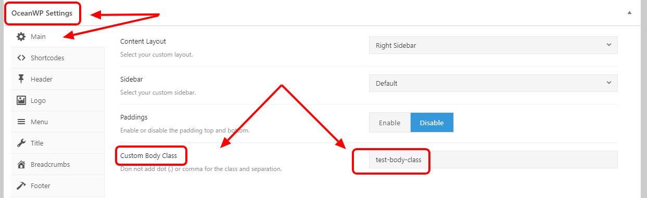The height and width of the screenshot is (198, 647).
Task: Click the Breadcrumbs home icon
Action: click(x=21, y=164)
